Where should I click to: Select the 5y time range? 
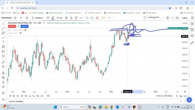coord(34,96)
